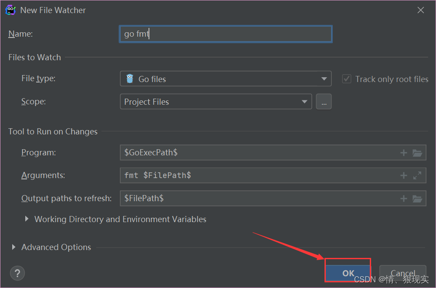
Task: Click the GoLand logo icon in the title bar
Action: pos(10,10)
